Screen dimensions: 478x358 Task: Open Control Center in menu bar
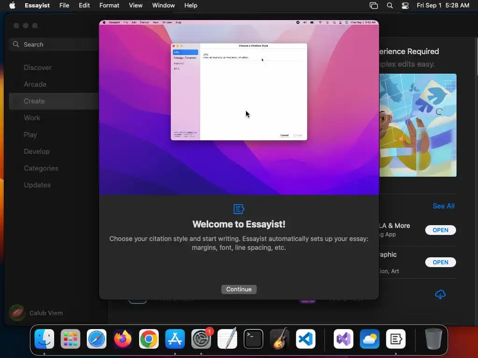click(x=405, y=6)
